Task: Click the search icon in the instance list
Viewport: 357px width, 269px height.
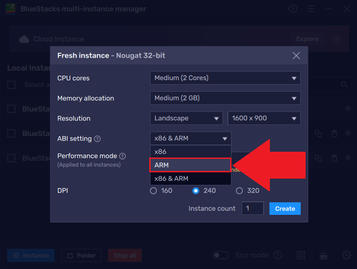Action: click(x=344, y=85)
